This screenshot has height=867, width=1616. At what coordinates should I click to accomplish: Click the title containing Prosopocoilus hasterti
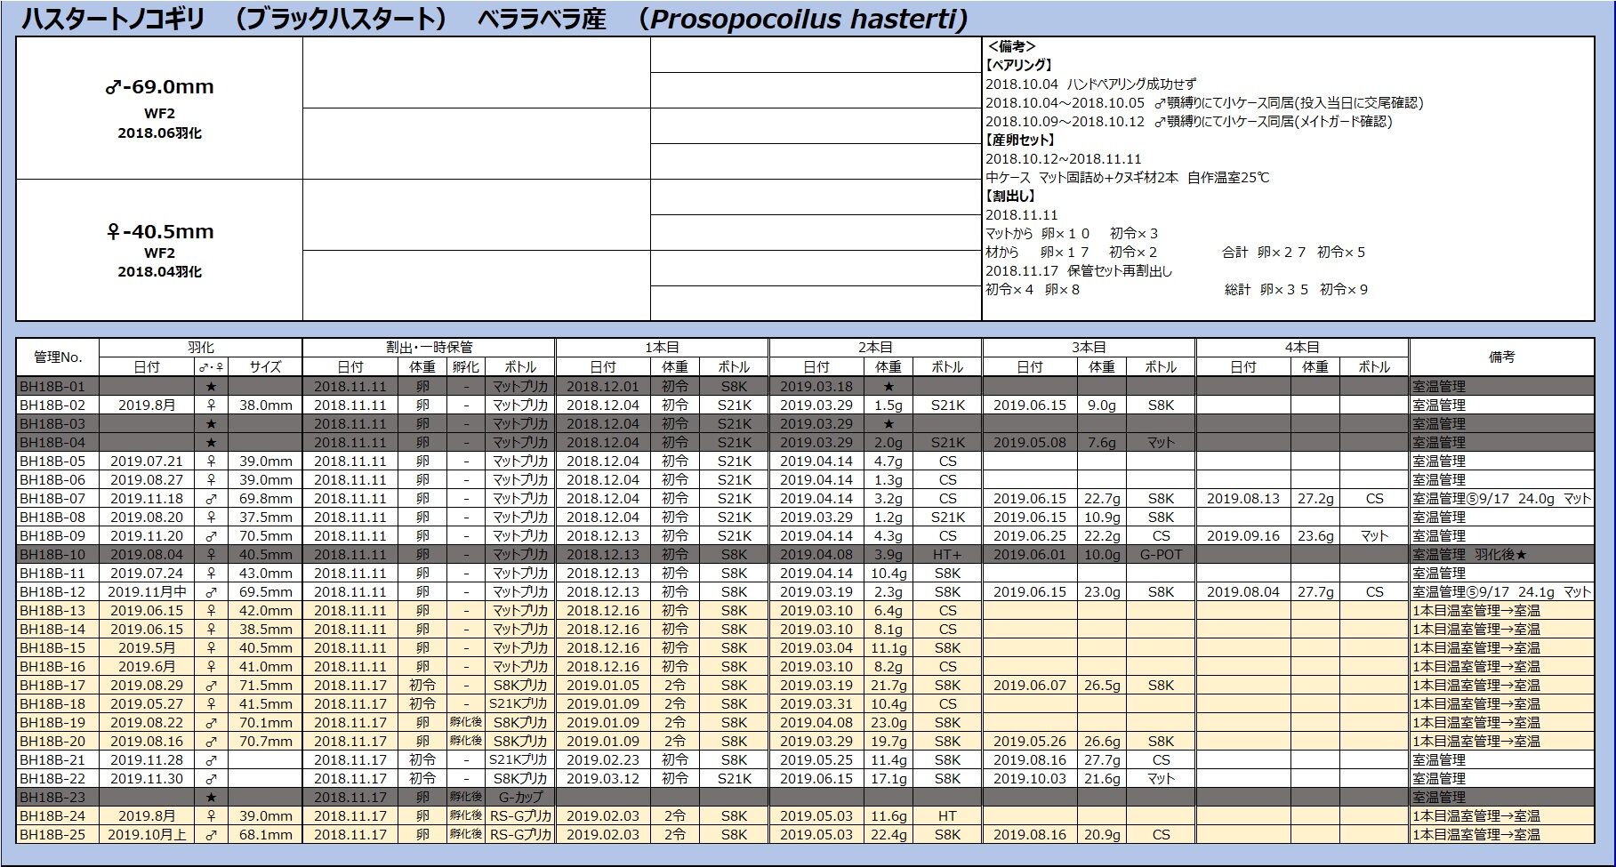pyautogui.click(x=494, y=19)
